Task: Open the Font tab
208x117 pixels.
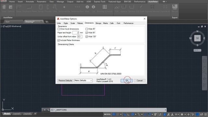Action: tap(118, 23)
